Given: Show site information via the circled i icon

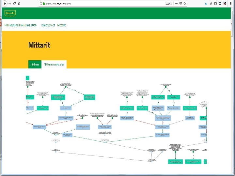Looking at the screenshot, I should [x=40, y=4].
